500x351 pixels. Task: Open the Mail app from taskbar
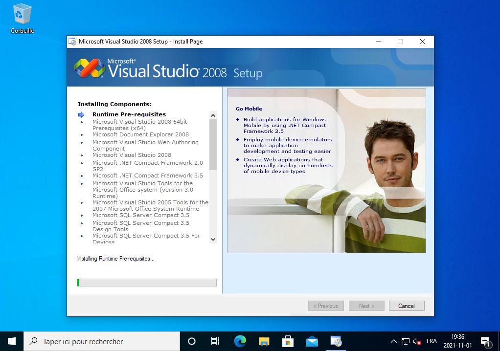click(x=312, y=341)
